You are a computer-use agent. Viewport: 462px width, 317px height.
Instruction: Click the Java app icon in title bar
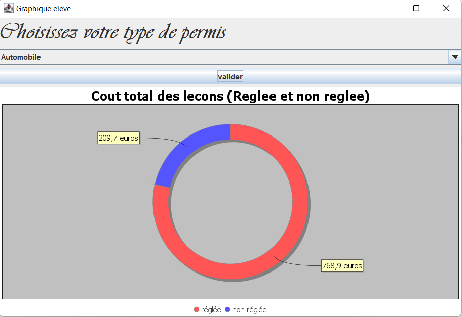pyautogui.click(x=8, y=8)
